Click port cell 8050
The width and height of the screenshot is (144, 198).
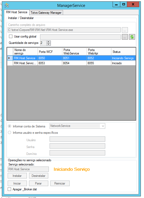pyautogui.click(x=50, y=58)
